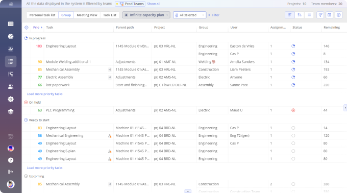Toggle status circle for Engineering E-plan row

tap(293, 151)
